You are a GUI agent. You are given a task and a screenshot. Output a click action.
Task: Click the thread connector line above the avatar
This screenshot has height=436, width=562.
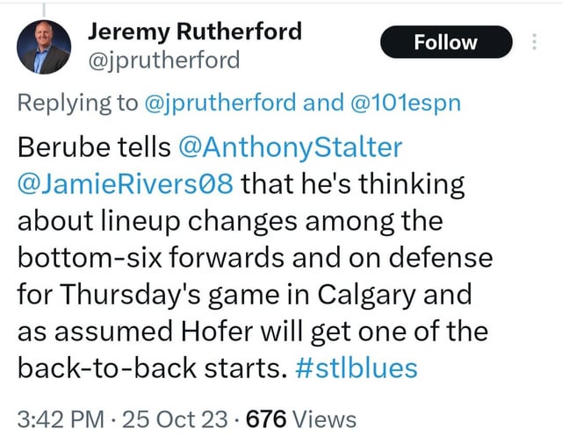44,10
